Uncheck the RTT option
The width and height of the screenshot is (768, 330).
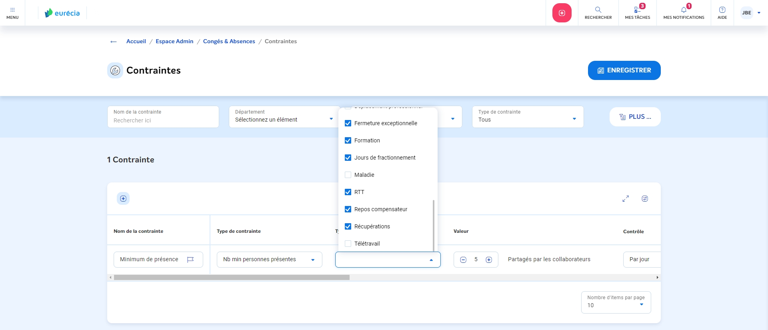348,192
